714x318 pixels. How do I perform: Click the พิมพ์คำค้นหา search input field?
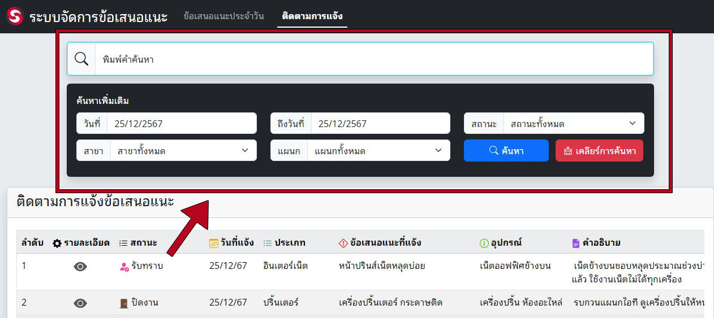point(373,59)
